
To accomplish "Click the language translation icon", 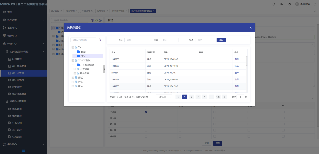I will point(282,4).
